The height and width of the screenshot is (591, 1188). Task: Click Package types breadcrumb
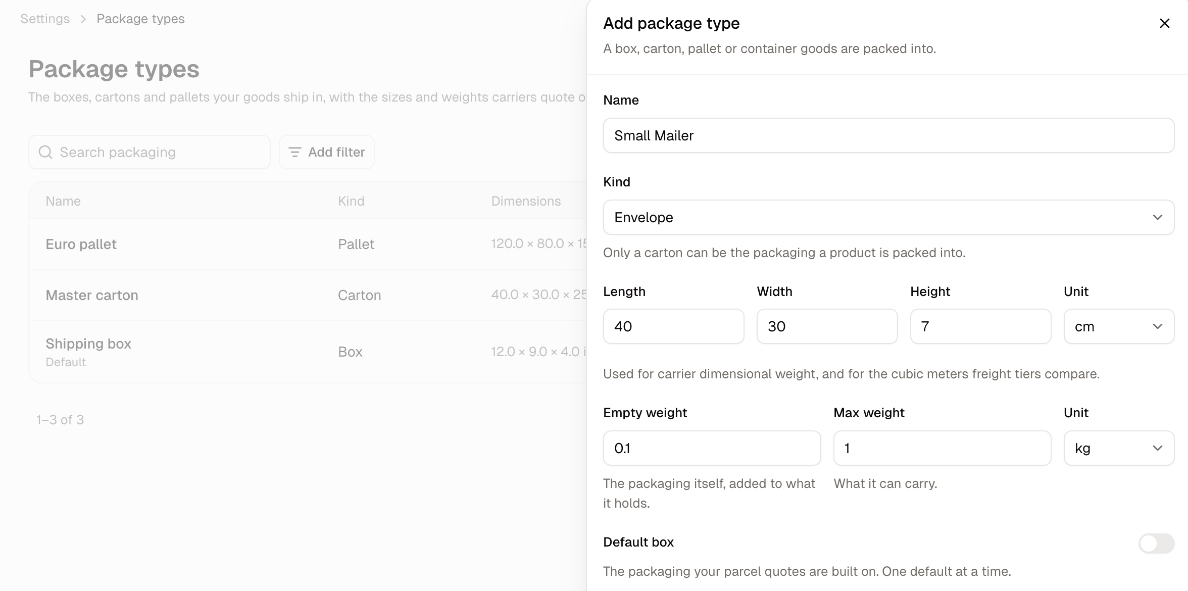coord(140,19)
